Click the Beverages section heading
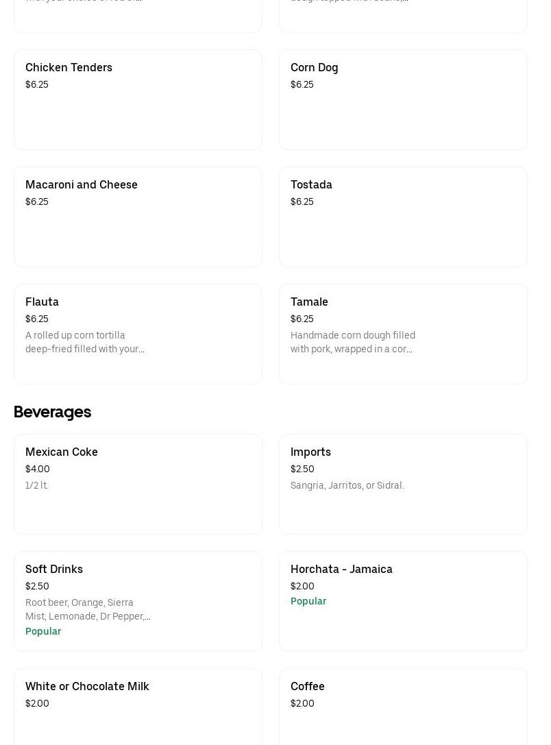Viewport: 551px width, 745px height. pos(52,412)
